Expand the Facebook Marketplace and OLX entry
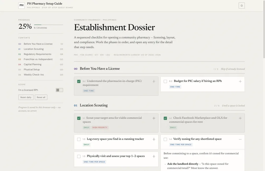 (x=240, y=118)
